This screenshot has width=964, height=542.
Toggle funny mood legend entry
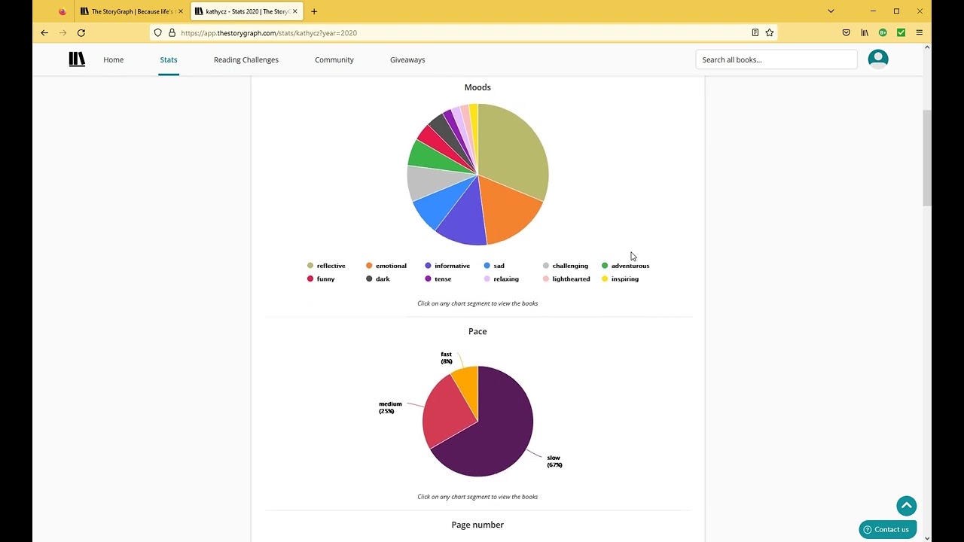click(321, 279)
